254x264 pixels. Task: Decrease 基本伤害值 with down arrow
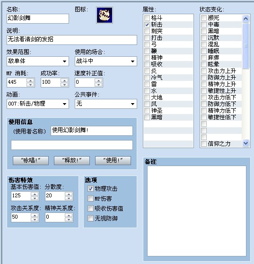[35, 198]
